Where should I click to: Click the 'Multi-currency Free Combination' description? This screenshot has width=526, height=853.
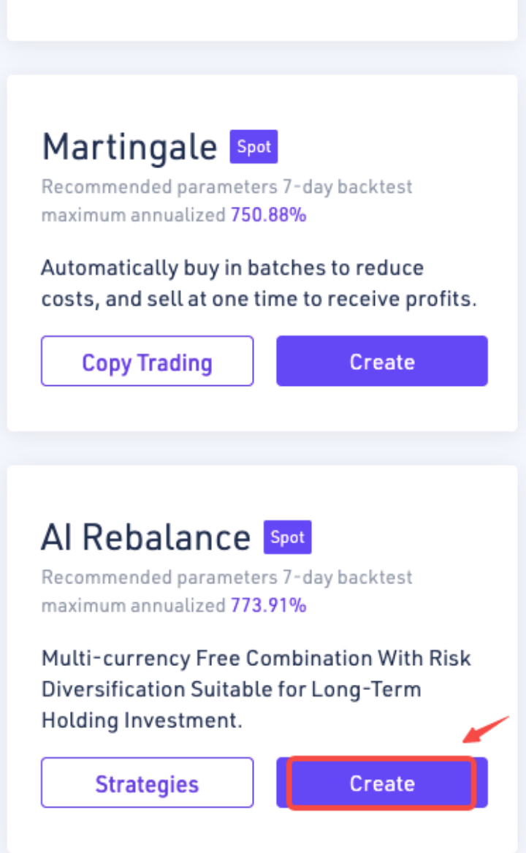point(256,658)
